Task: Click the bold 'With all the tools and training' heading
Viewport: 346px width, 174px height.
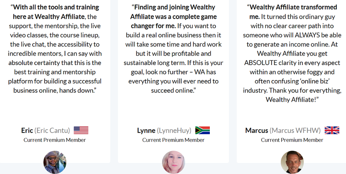Action: (x=55, y=12)
